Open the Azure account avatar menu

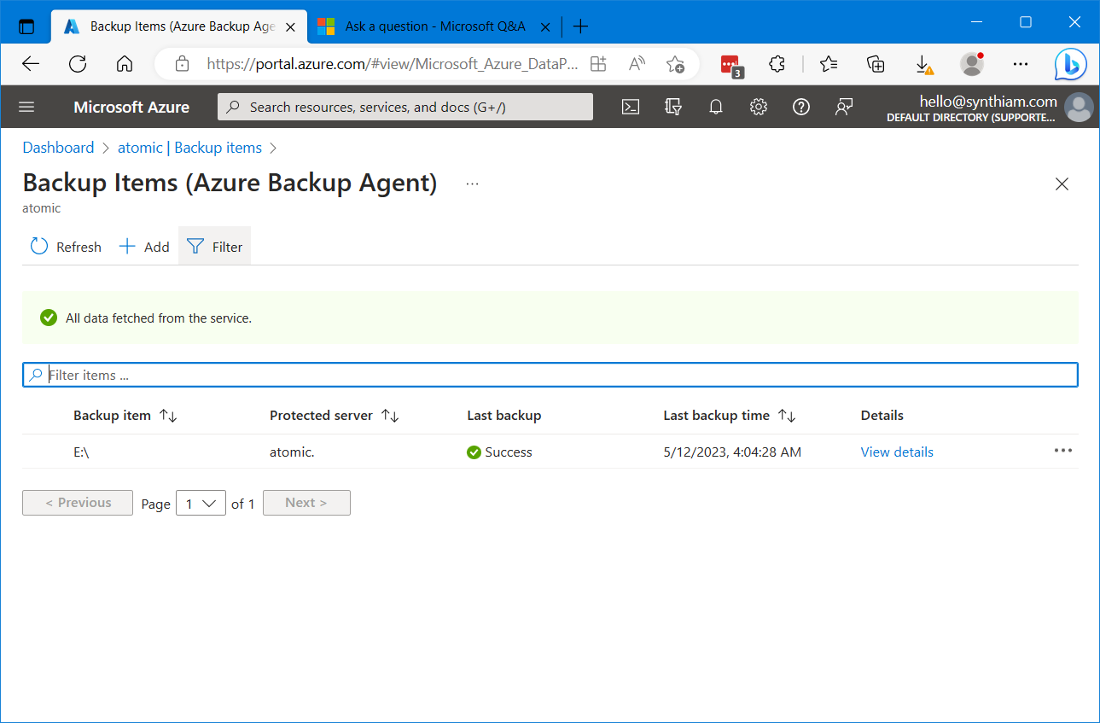[x=1079, y=108]
